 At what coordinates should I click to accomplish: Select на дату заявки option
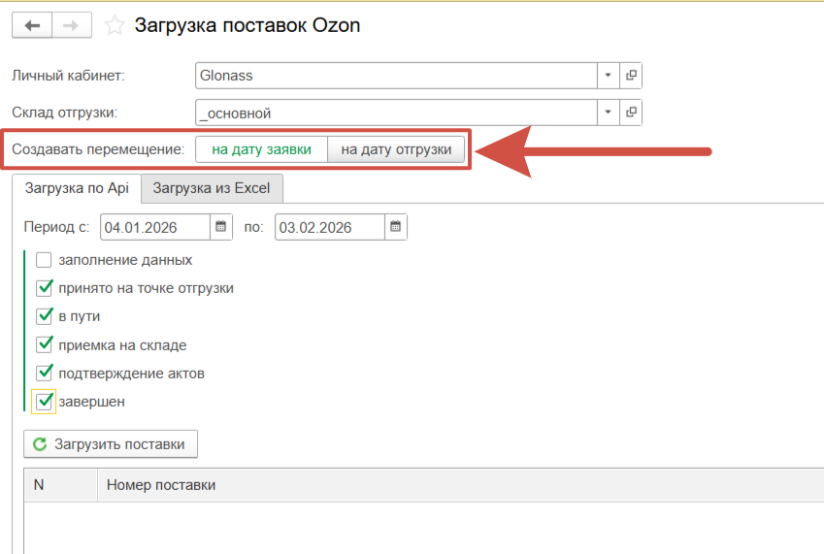coord(261,149)
